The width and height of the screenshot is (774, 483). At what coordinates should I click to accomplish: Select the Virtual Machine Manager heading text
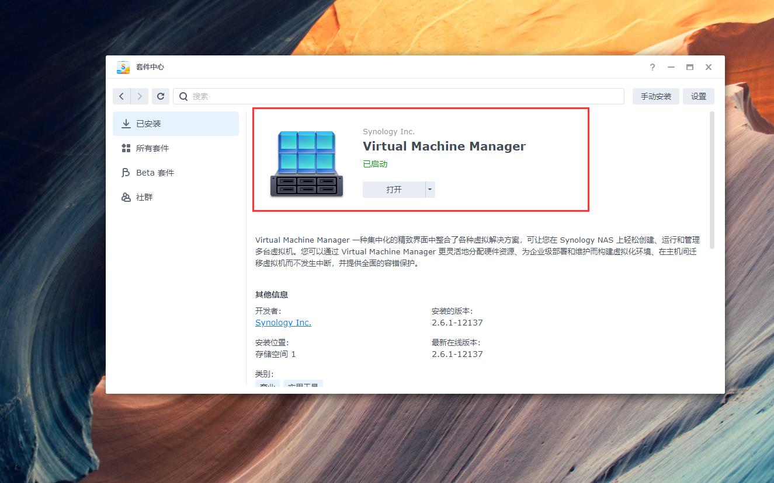(x=444, y=146)
